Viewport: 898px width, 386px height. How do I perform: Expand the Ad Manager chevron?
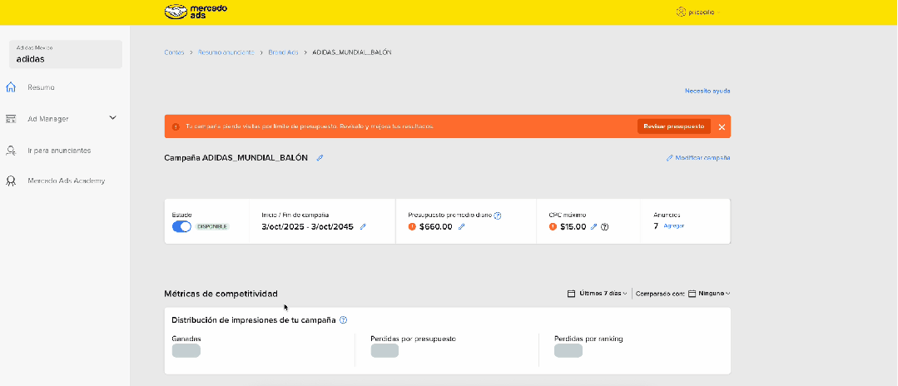click(x=113, y=118)
